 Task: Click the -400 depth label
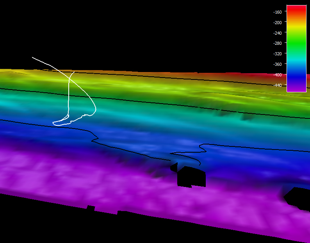click(x=277, y=75)
